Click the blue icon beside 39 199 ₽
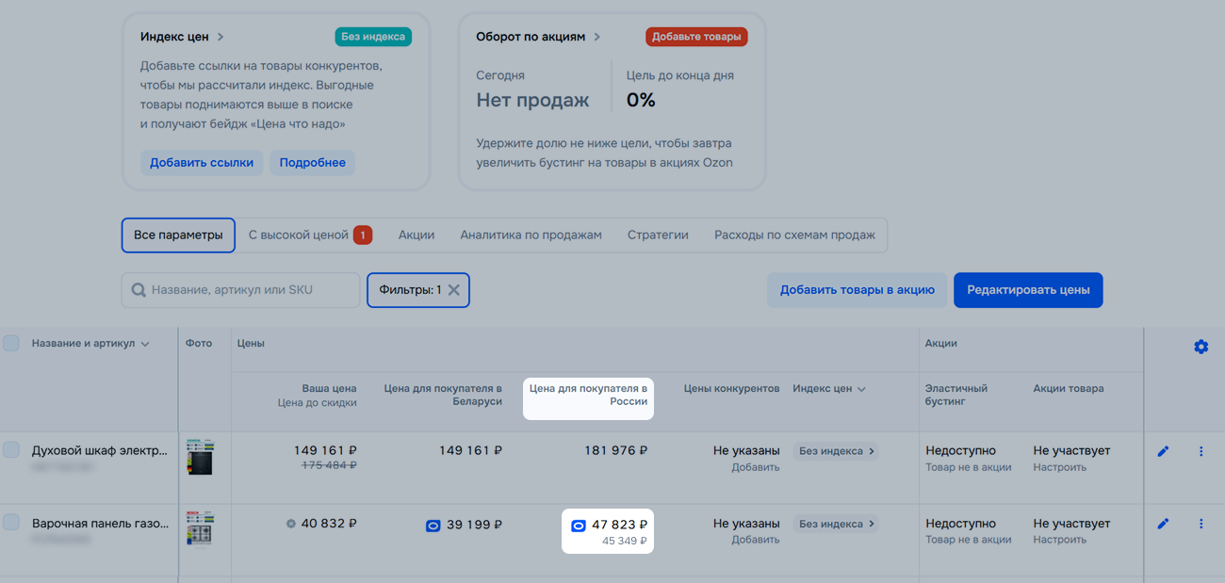 tap(433, 526)
